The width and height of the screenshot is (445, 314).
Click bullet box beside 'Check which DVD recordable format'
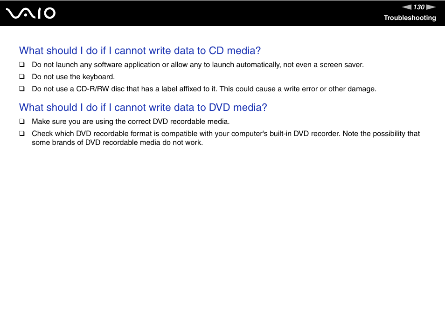[x=22, y=134]
